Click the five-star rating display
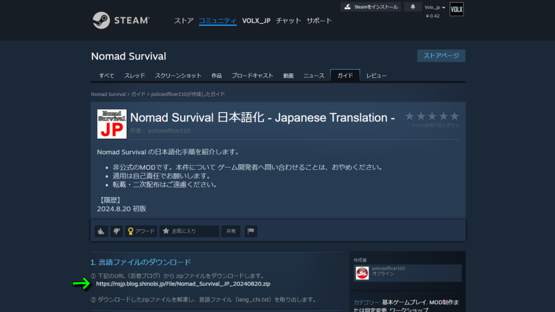 432,116
